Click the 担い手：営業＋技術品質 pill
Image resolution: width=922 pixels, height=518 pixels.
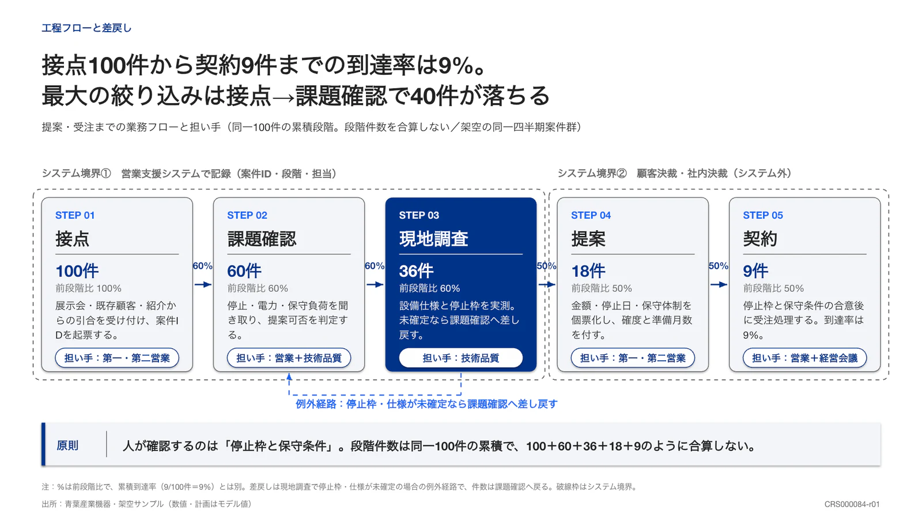click(289, 358)
